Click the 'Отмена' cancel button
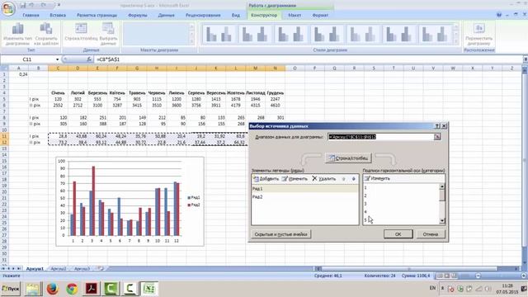 (x=431, y=234)
